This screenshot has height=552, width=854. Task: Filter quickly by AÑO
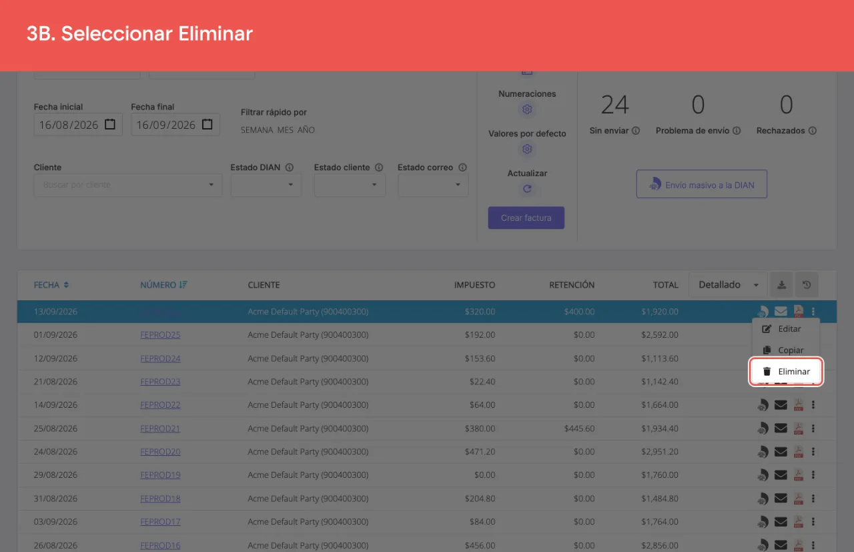pos(306,130)
